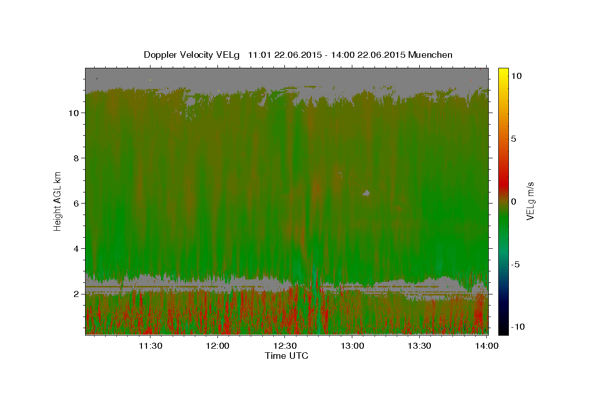Click the 'Height AGL km' axis label
Viewport: 604px width, 402px height.
[58, 201]
